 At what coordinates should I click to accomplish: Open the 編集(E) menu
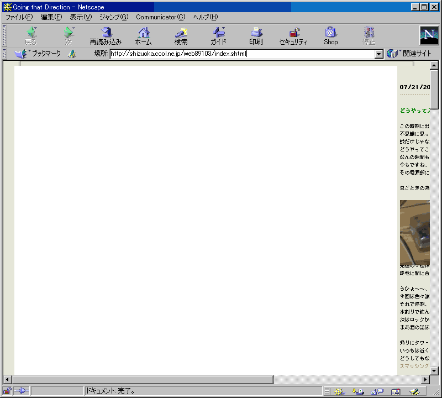[51, 17]
